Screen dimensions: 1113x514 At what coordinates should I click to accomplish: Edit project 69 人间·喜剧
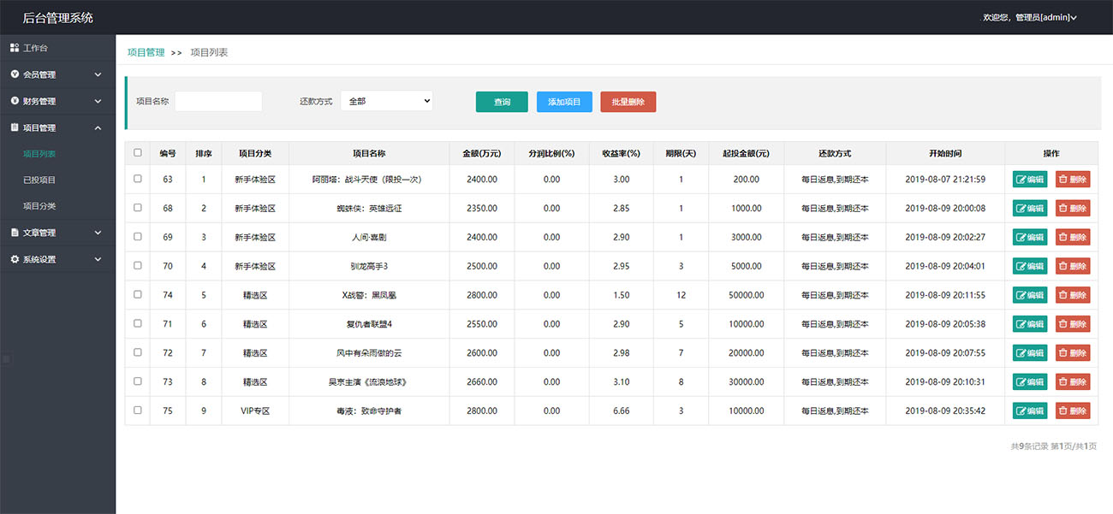click(1030, 237)
